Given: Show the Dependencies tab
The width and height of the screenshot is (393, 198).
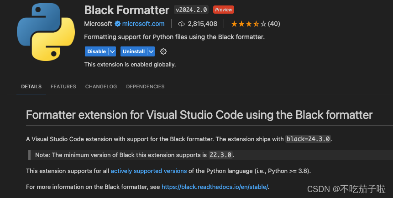Looking at the screenshot, I should [x=145, y=86].
